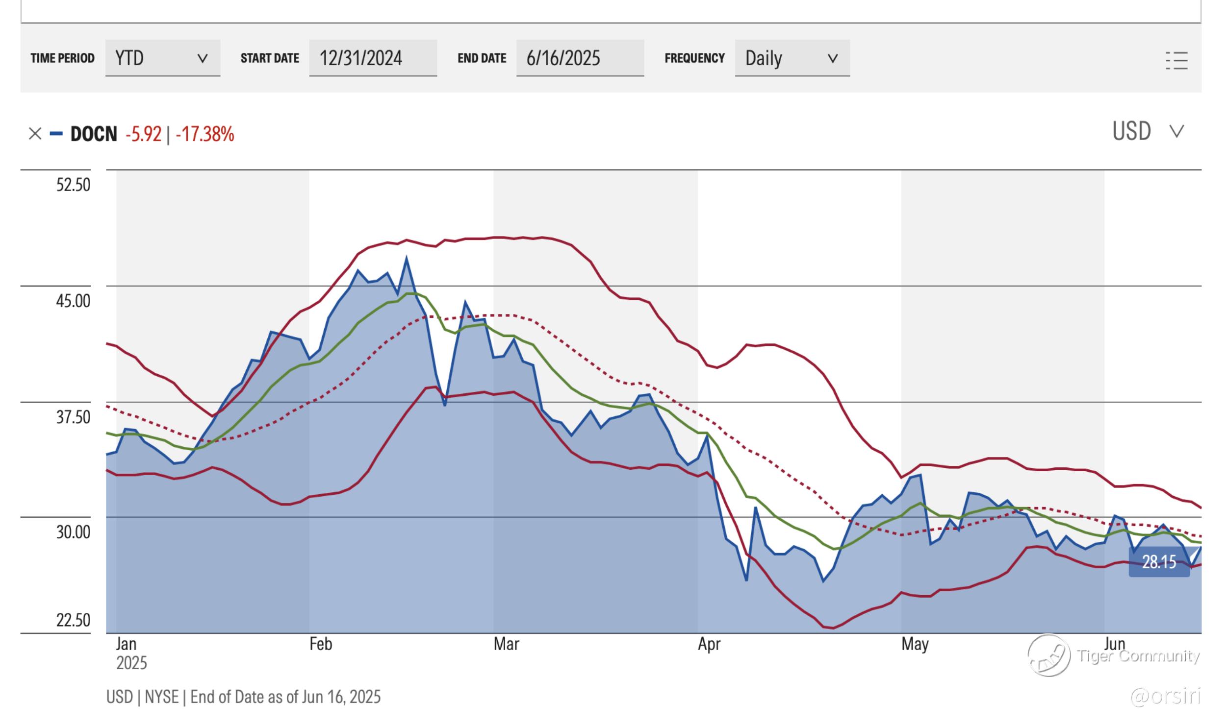Click the DOCN ticker label
The width and height of the screenshot is (1226, 724).
point(94,134)
